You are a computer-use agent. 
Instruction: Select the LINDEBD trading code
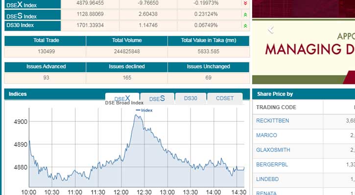[267, 179]
